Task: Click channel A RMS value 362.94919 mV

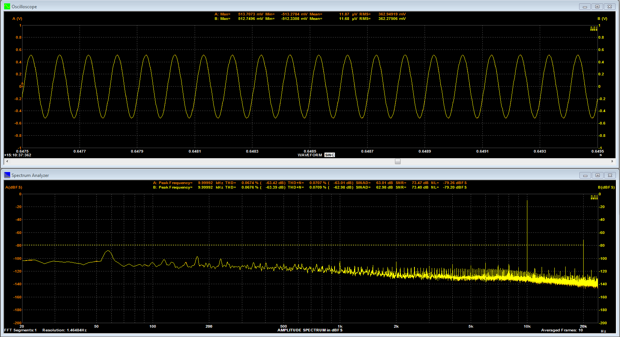Action: click(x=392, y=14)
